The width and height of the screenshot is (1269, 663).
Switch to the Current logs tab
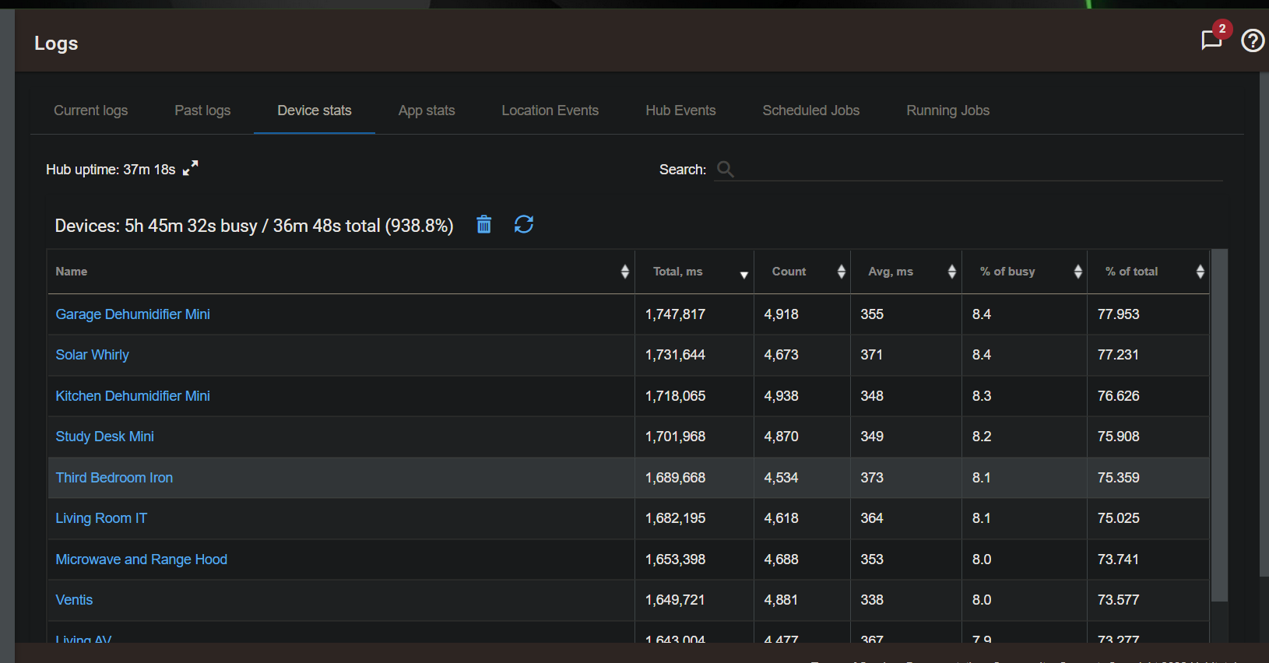[90, 110]
